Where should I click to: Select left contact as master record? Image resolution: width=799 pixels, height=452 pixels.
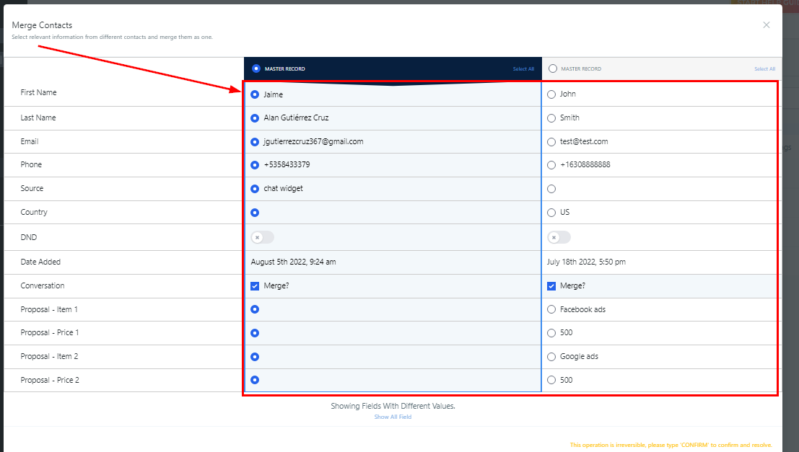(x=256, y=68)
